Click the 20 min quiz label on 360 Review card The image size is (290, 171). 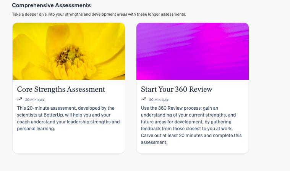tap(159, 100)
